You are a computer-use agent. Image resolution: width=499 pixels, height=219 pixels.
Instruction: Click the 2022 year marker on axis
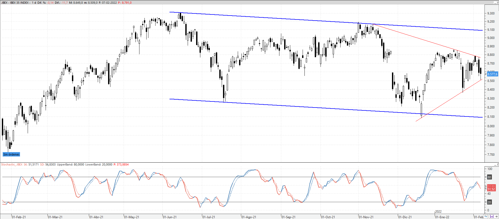[x=438, y=212]
